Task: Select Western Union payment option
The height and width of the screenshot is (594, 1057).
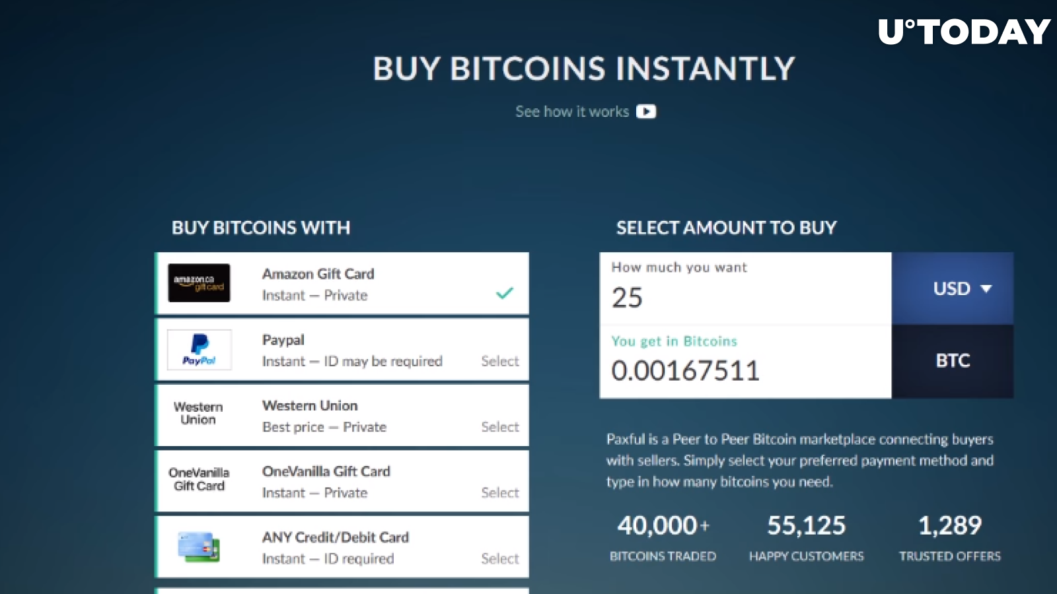Action: point(500,427)
